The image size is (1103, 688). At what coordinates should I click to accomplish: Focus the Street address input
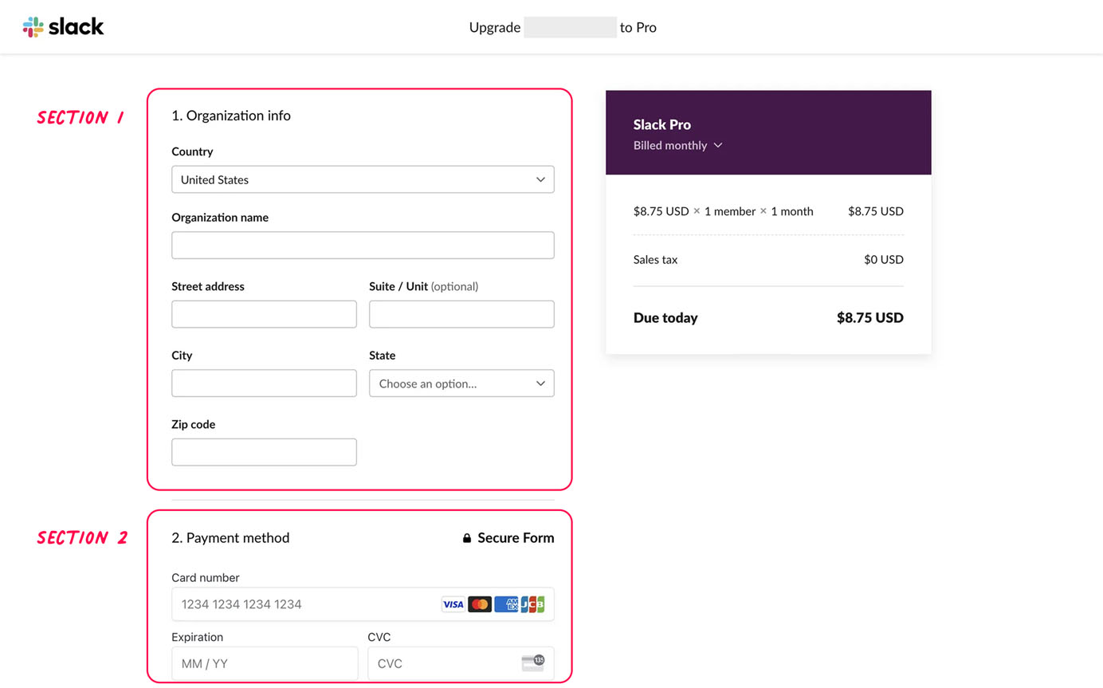pyautogui.click(x=264, y=314)
